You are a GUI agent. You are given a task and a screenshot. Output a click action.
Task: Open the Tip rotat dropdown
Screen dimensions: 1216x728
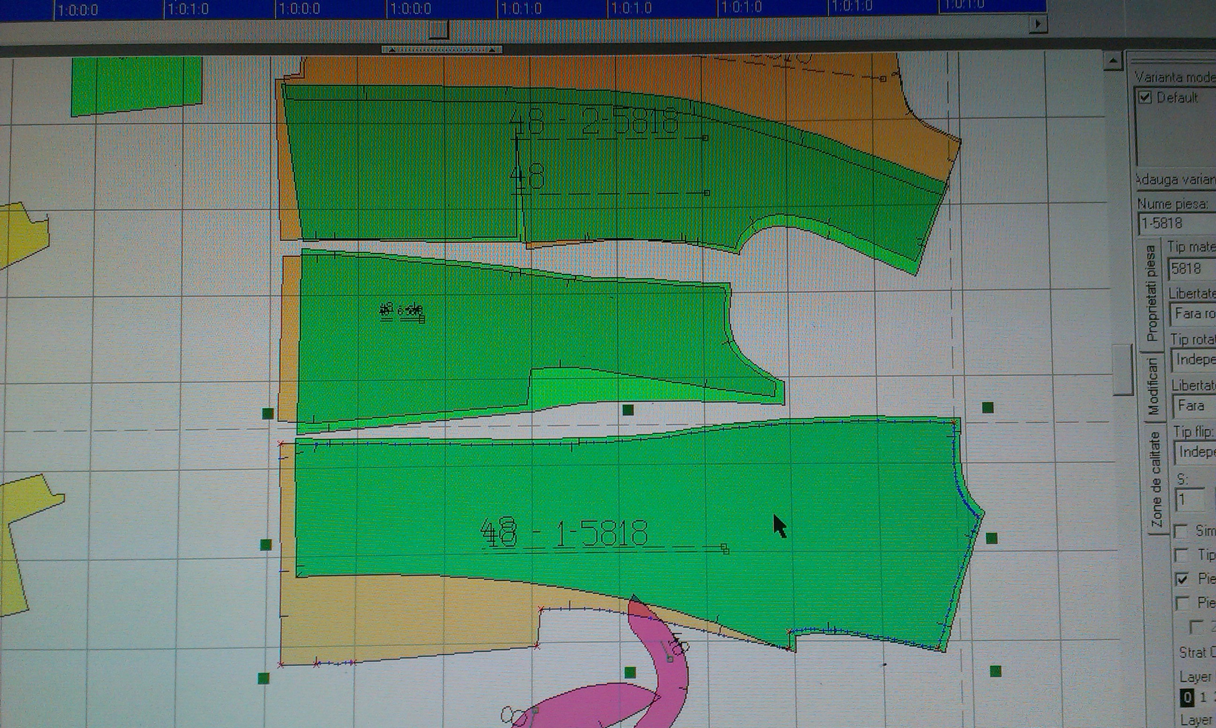click(1194, 360)
